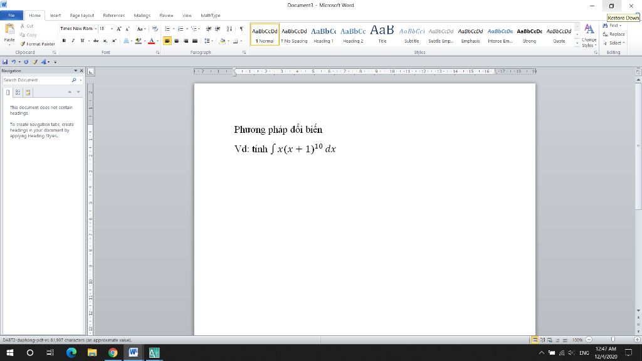Decrease paragraph indent

[208, 29]
